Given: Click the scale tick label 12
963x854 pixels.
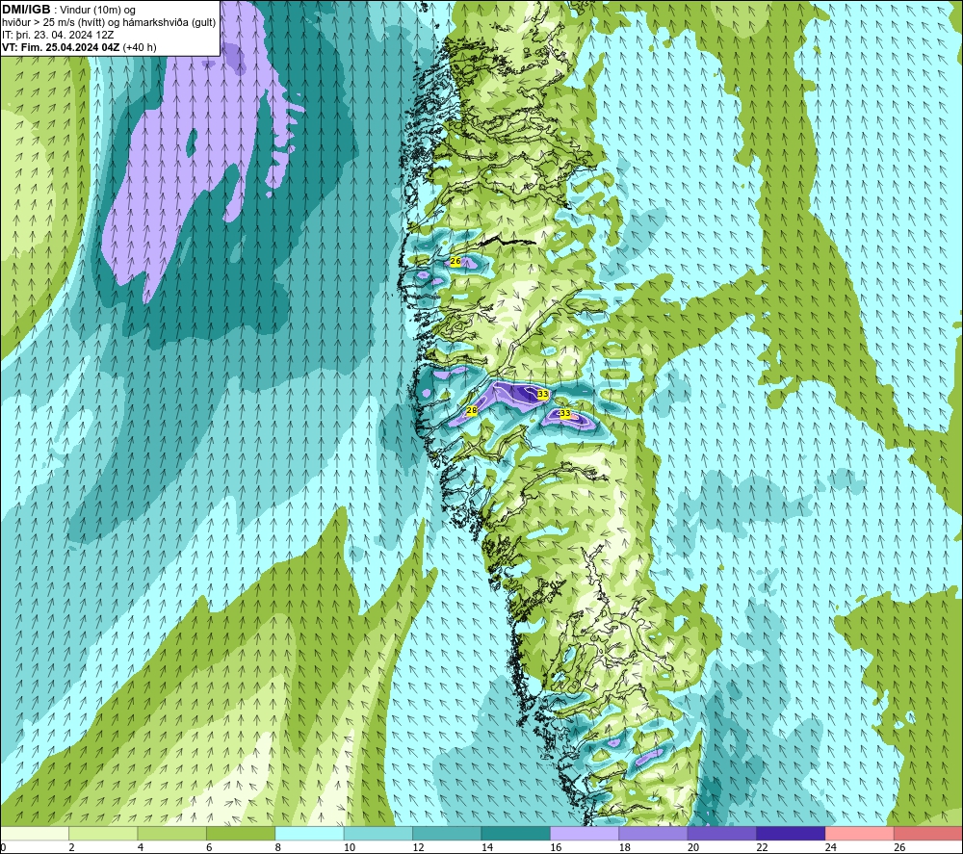Looking at the screenshot, I should 418,847.
